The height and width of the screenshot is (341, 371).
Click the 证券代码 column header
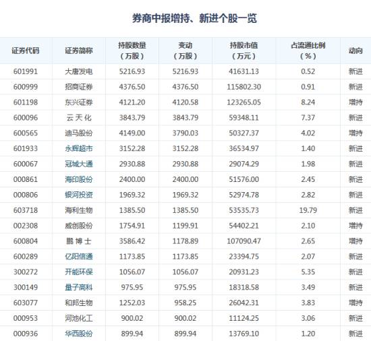point(26,51)
